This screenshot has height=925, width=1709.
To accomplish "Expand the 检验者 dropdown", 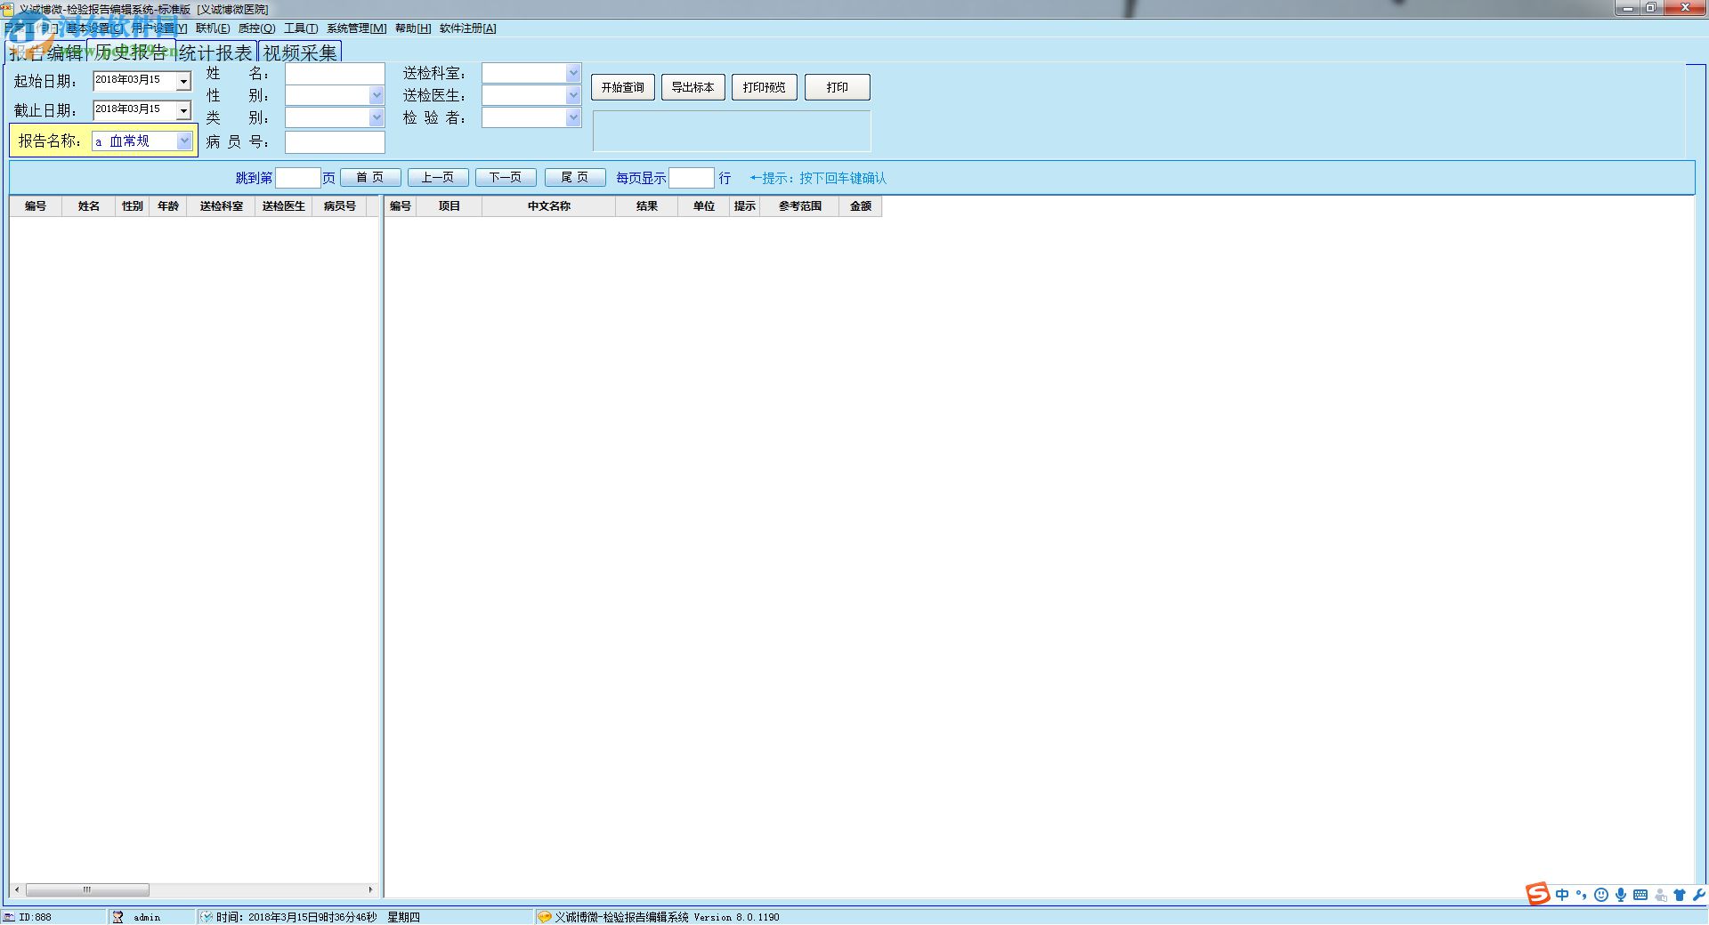I will [x=573, y=117].
